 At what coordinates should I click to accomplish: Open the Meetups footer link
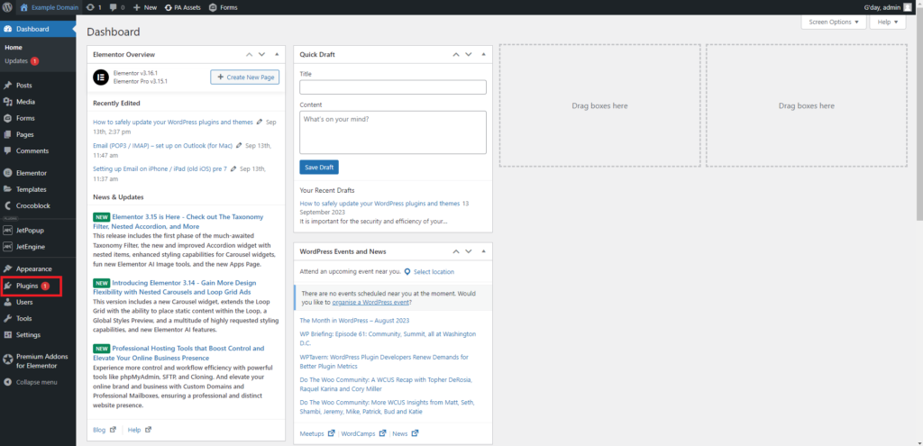coord(317,433)
